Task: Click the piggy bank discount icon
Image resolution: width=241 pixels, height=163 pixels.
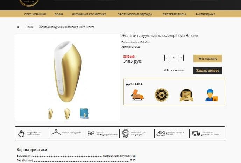Action: [x=21, y=134]
